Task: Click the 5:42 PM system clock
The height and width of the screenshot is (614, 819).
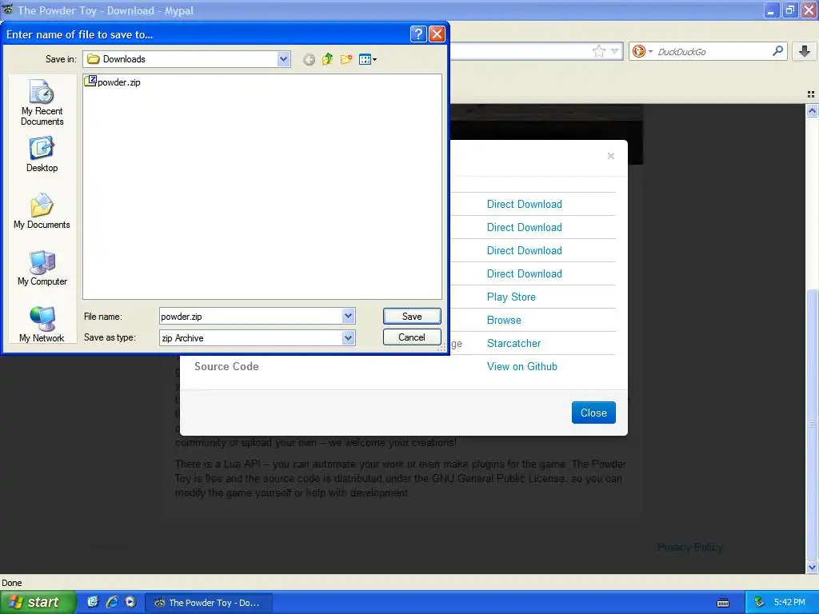Action: pos(789,603)
